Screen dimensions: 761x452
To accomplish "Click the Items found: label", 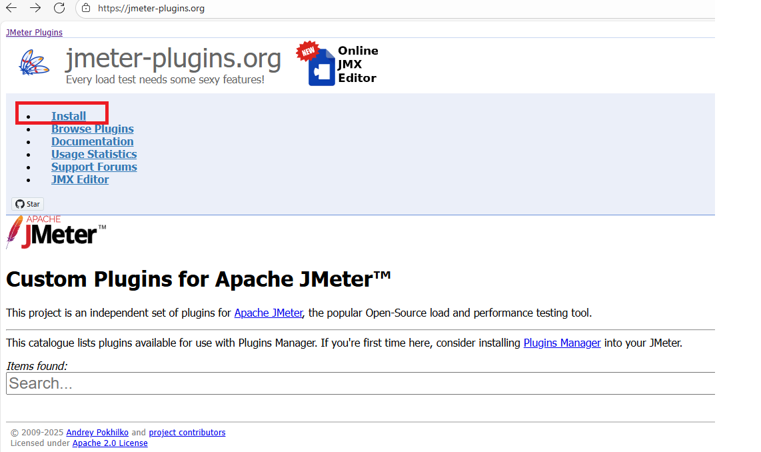I will click(37, 366).
